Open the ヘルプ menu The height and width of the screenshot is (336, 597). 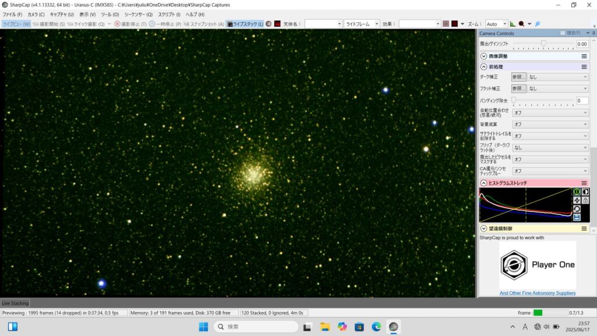(195, 15)
